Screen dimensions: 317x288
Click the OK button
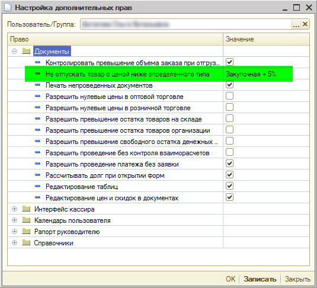[230, 279]
